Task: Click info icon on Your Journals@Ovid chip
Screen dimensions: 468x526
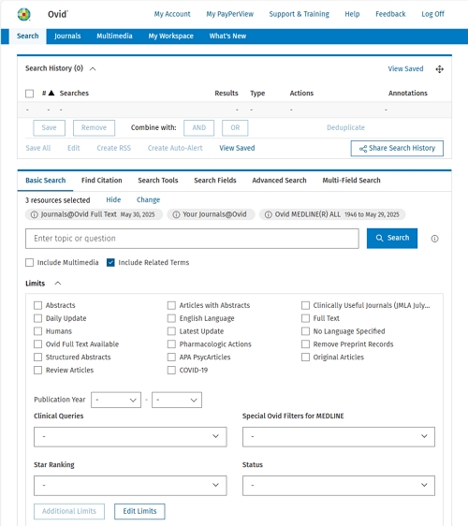Action: click(x=176, y=214)
